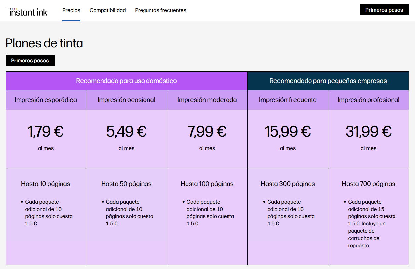The height and width of the screenshot is (269, 415).
Task: Click 'Hasta 10 páginas' text
Action: point(46,184)
